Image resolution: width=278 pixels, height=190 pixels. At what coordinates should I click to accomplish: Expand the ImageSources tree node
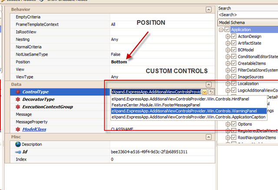point(228,77)
